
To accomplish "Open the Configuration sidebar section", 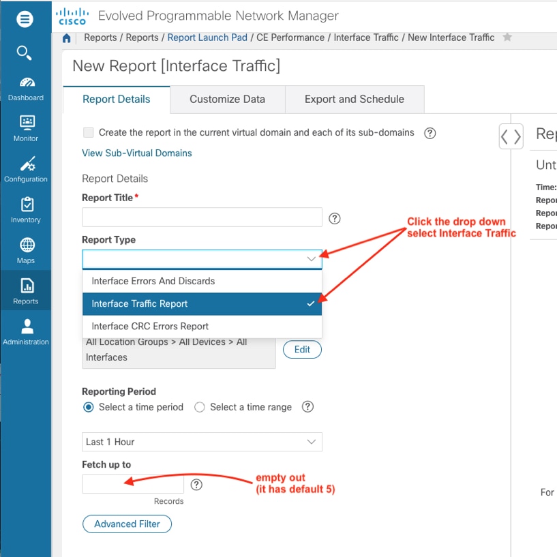I will pos(26,170).
